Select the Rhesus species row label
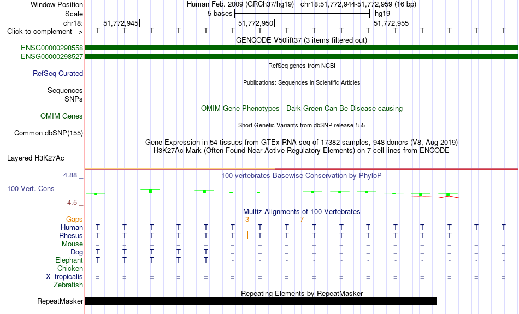This screenshot has height=314, width=519. click(x=71, y=235)
